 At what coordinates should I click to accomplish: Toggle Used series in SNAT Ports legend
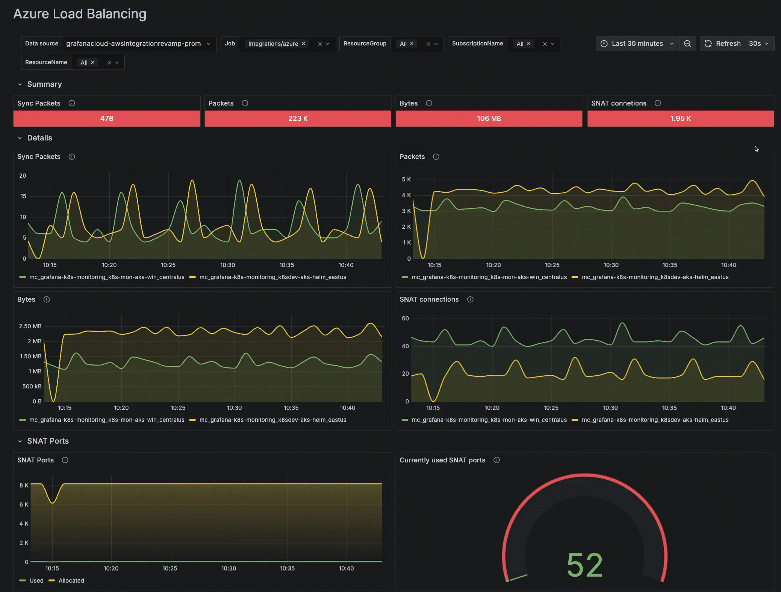coord(36,581)
